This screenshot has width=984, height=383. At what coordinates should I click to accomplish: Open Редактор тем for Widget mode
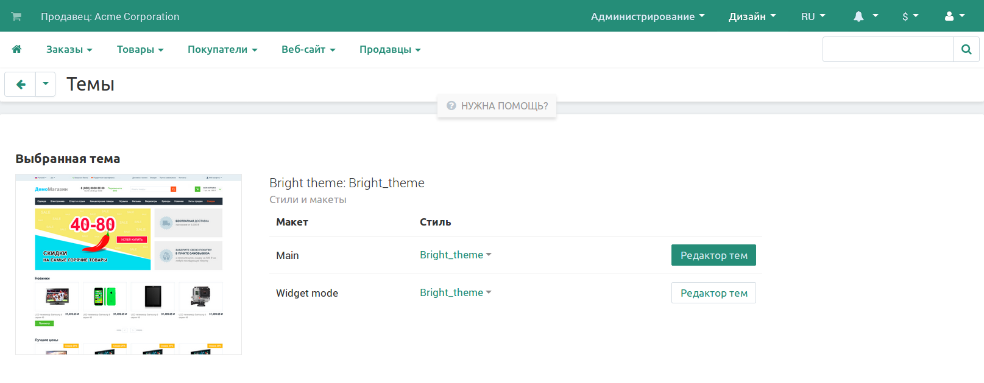pyautogui.click(x=713, y=293)
